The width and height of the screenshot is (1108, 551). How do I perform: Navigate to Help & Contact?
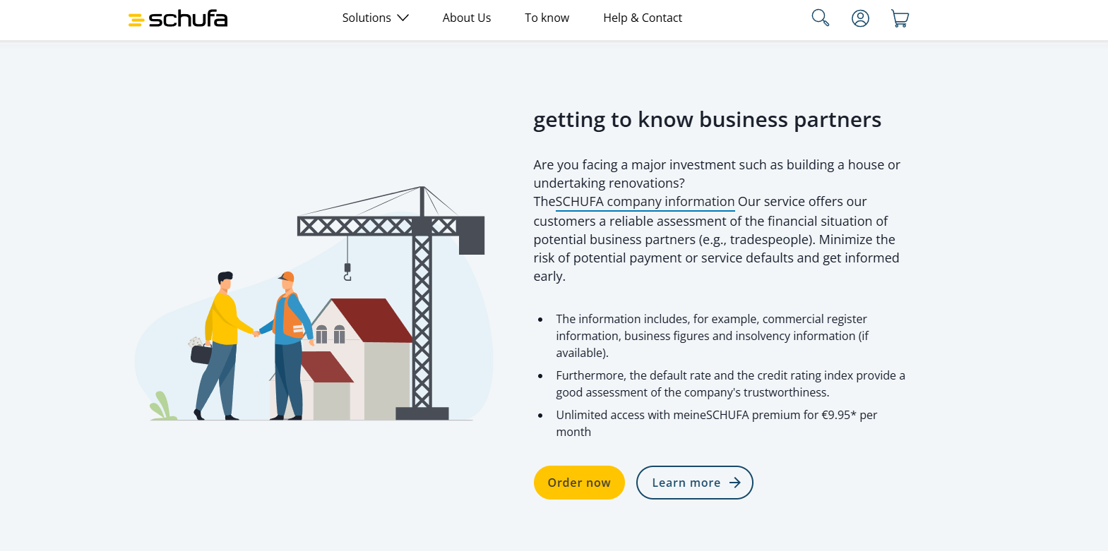(642, 18)
